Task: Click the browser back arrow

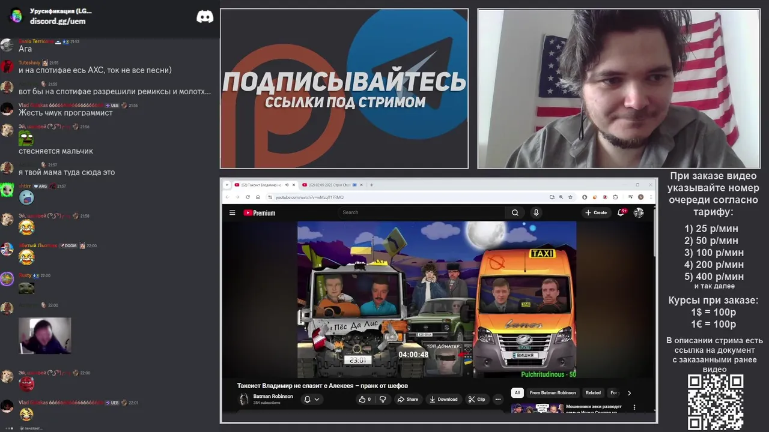Action: coord(228,197)
